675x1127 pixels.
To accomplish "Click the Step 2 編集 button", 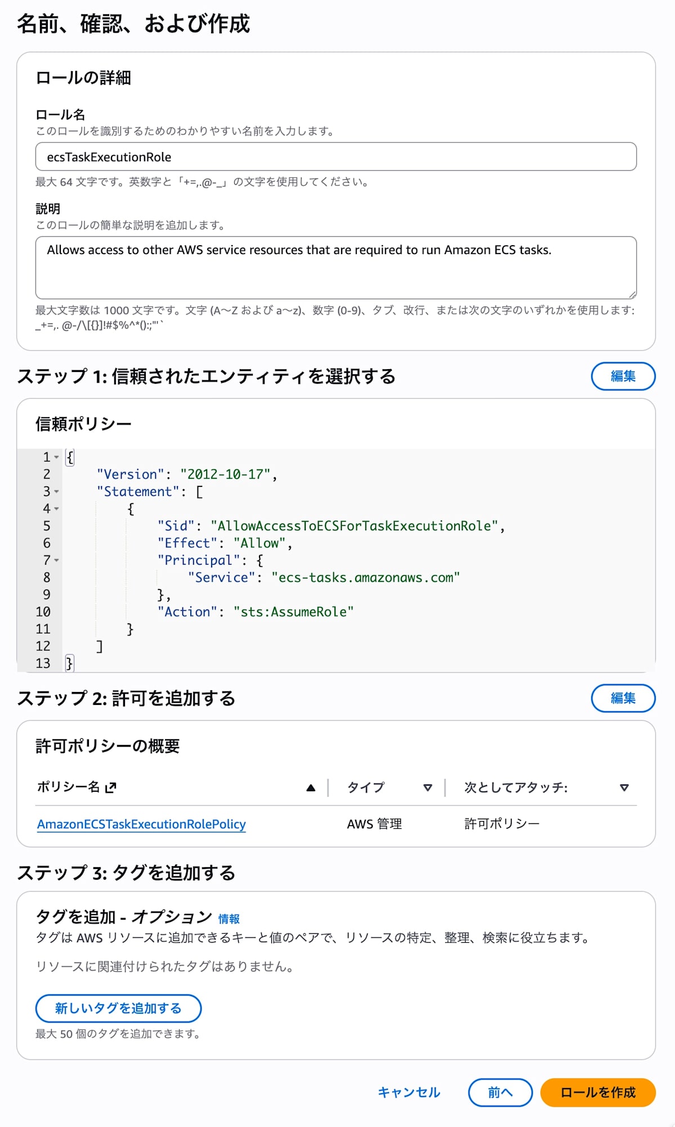I will [623, 698].
